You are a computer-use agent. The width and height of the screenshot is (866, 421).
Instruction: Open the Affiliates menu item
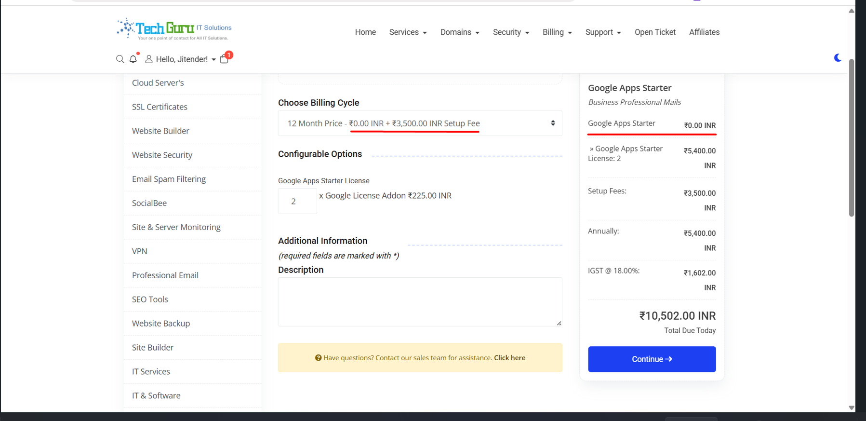click(x=704, y=32)
